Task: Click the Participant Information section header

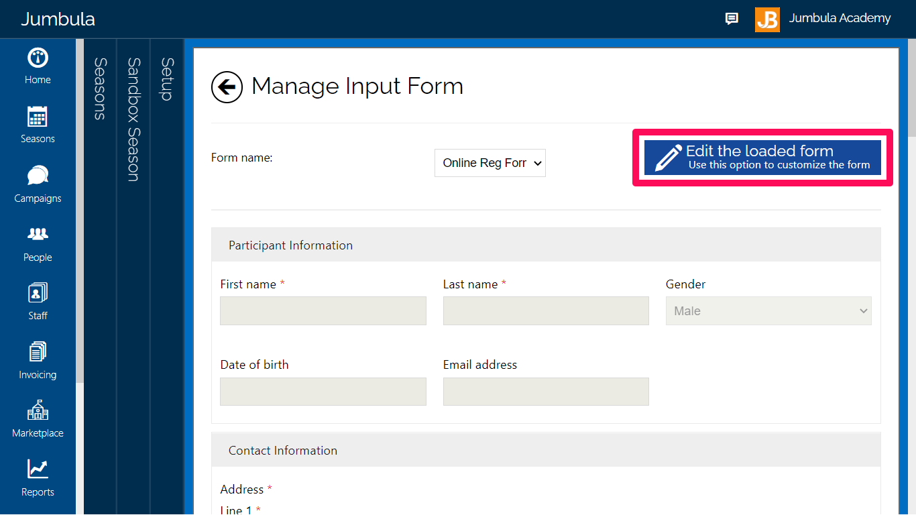Action: pyautogui.click(x=546, y=245)
